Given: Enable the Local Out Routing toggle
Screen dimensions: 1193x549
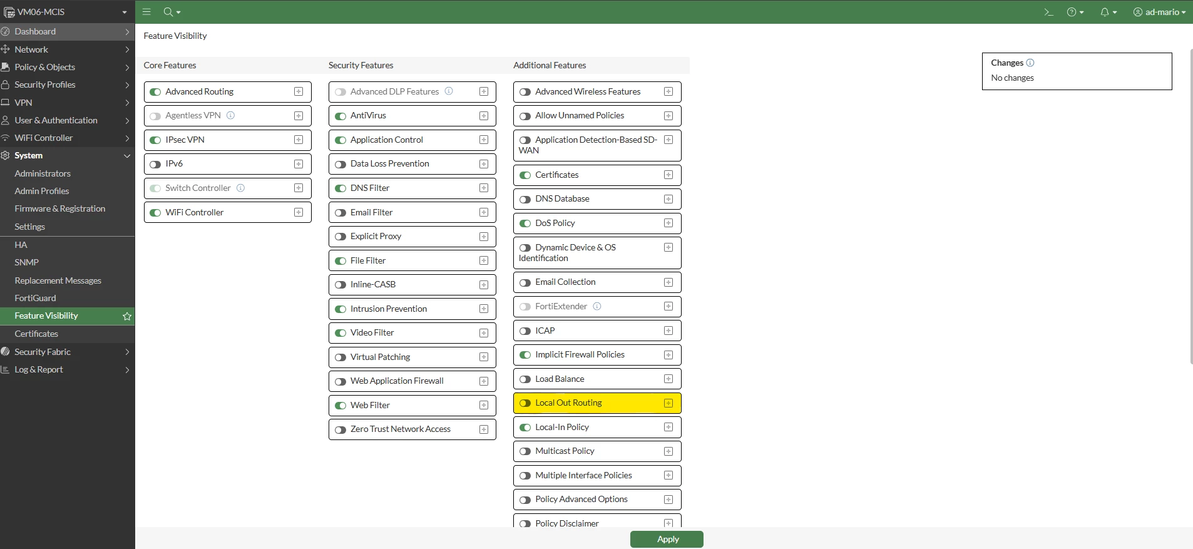Looking at the screenshot, I should click(525, 403).
